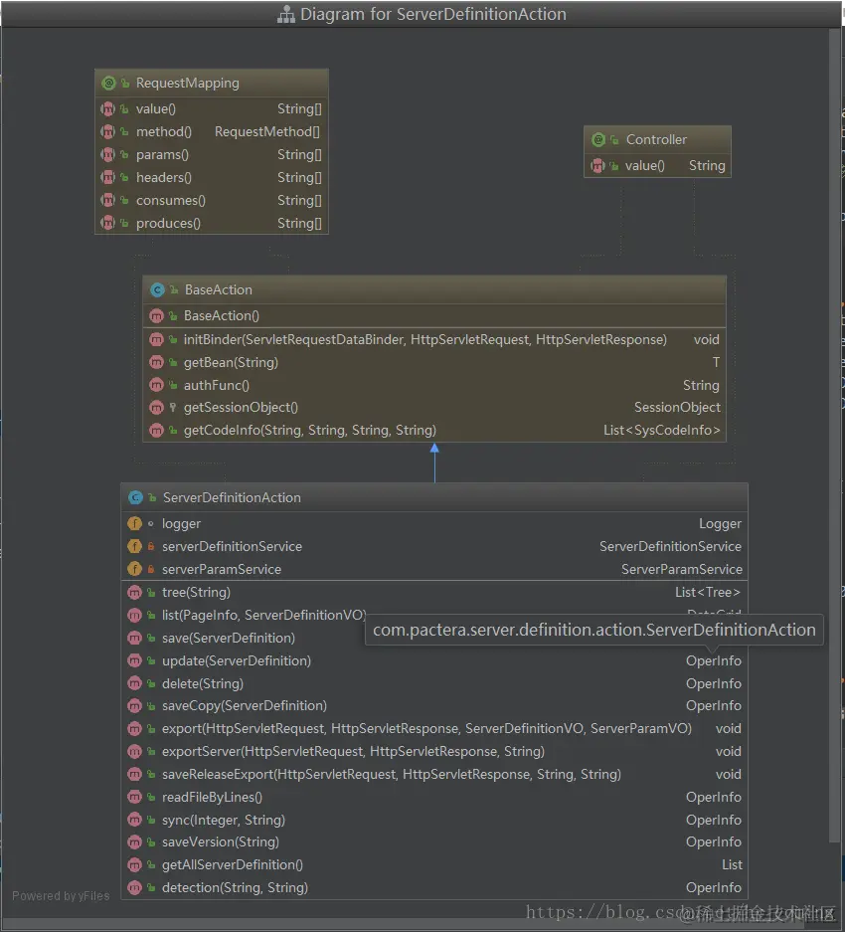
Task: Click the field icon next to serverDefinitionService
Action: coord(135,546)
